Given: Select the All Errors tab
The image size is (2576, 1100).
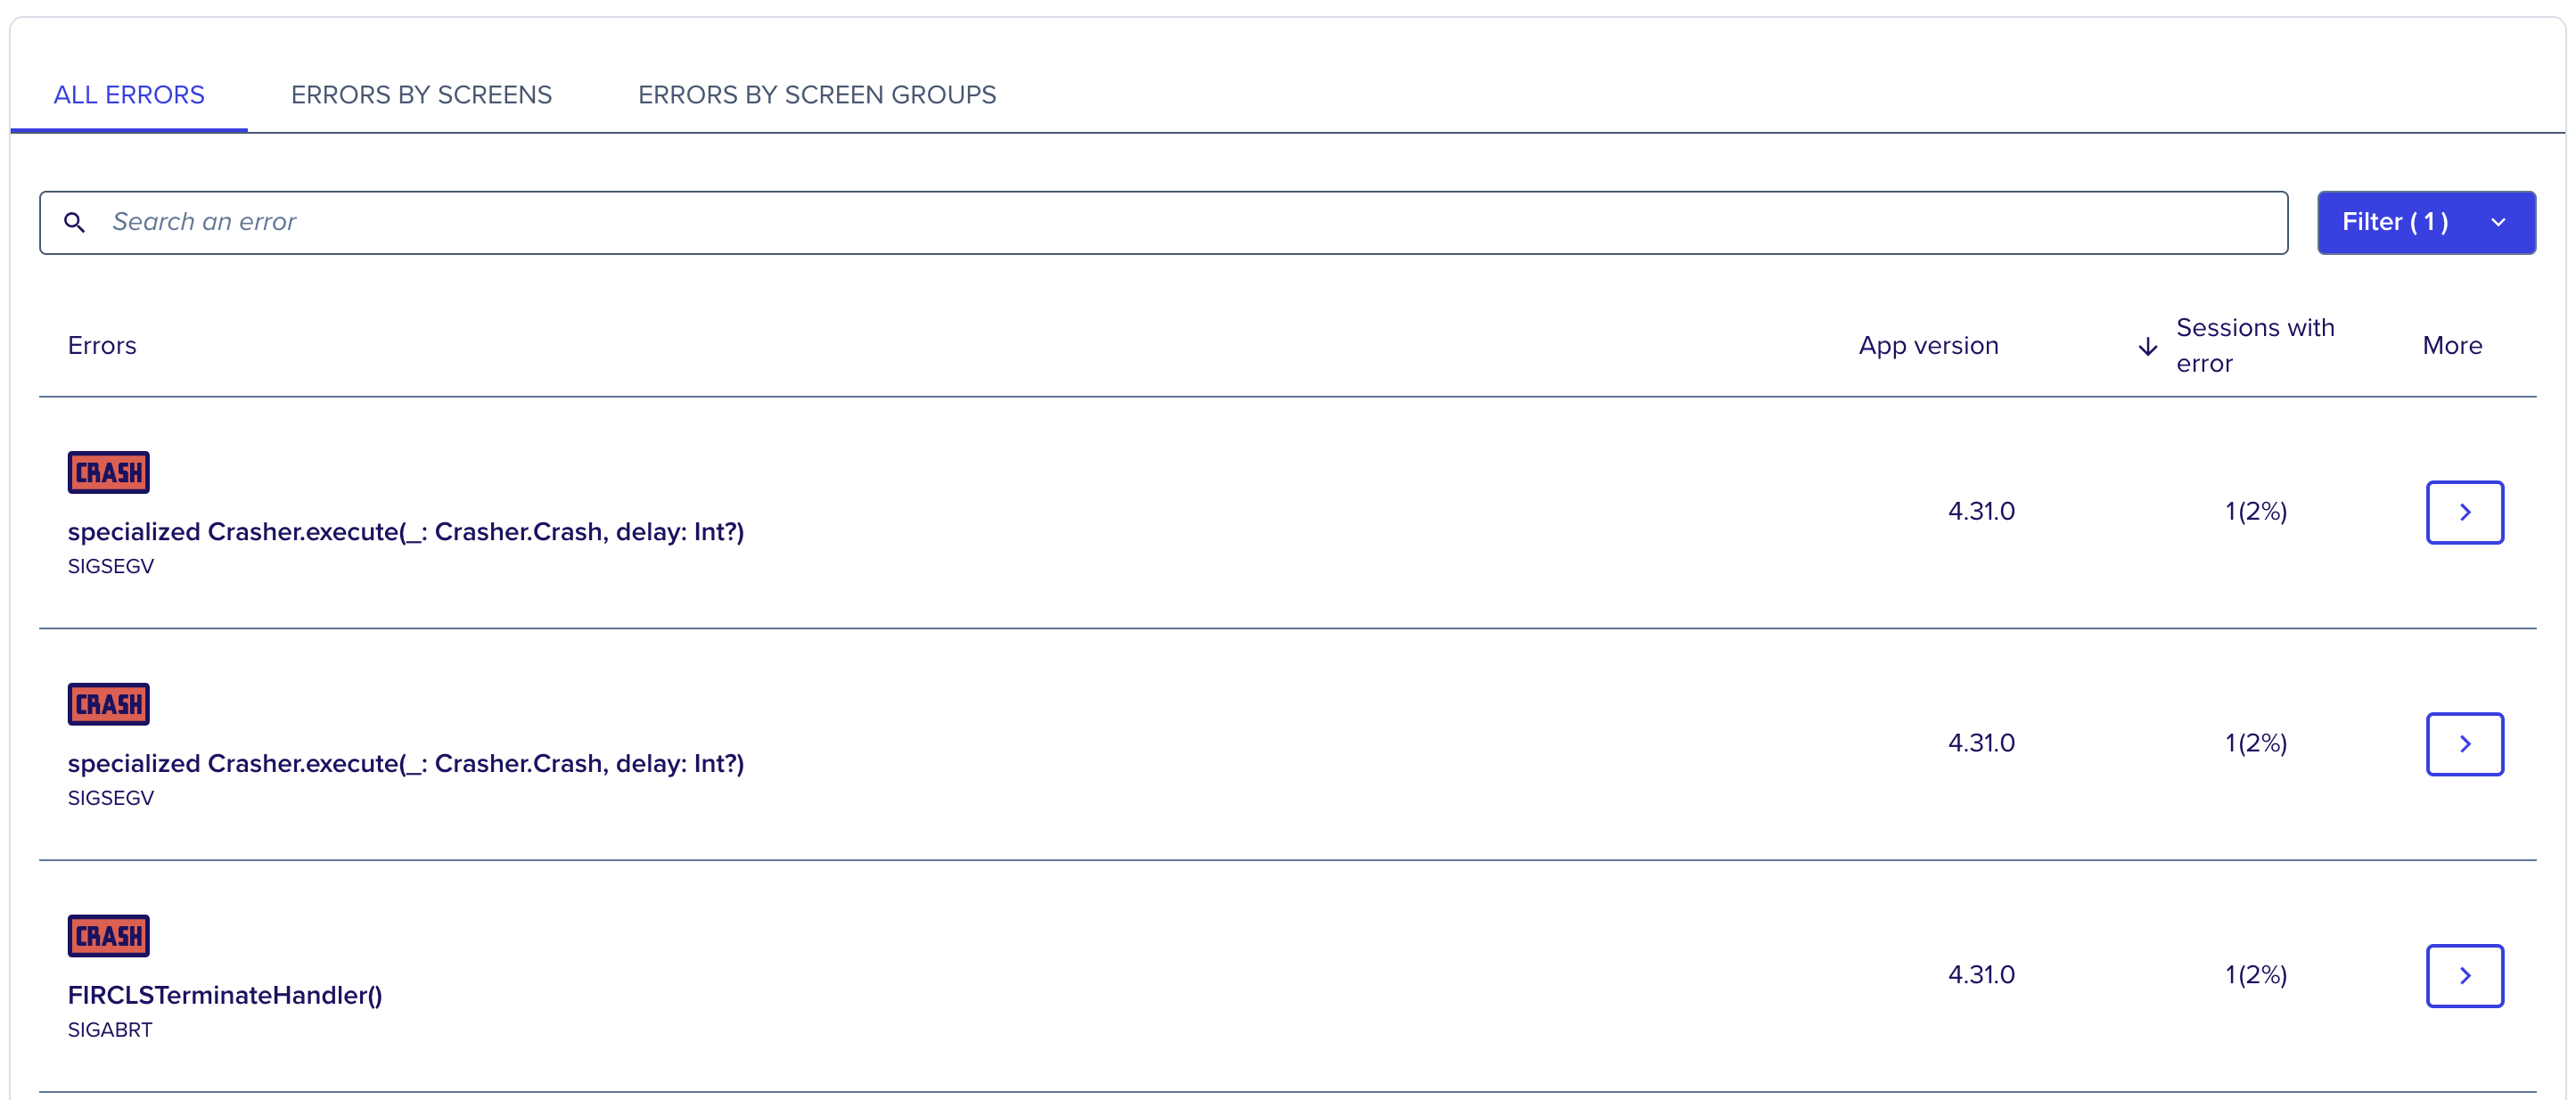Looking at the screenshot, I should pos(129,95).
